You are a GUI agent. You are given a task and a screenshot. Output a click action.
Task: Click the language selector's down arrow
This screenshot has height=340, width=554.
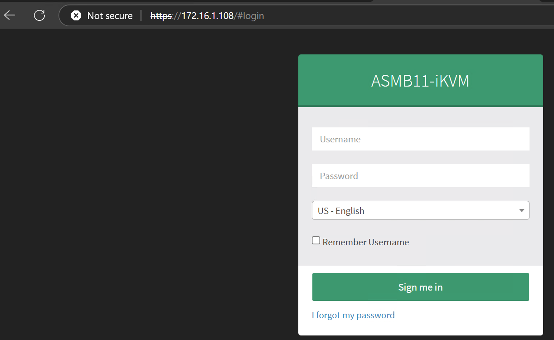pos(522,211)
